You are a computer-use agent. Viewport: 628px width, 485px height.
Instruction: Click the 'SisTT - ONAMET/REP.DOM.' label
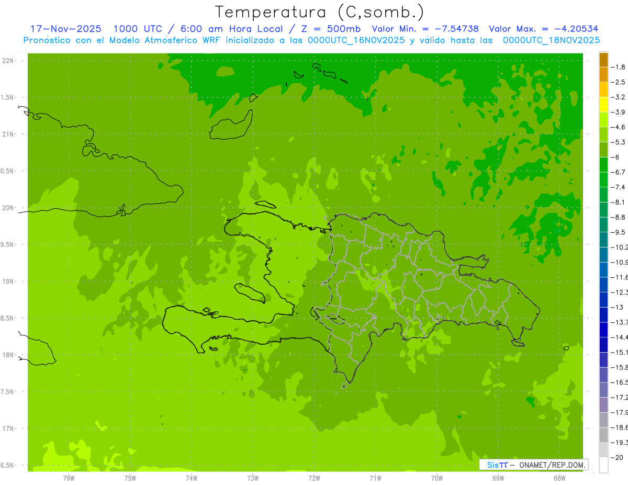[534, 465]
